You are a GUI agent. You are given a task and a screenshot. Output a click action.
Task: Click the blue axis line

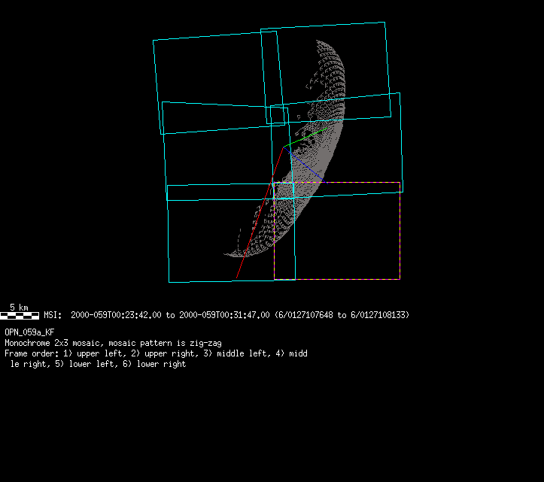coord(305,165)
